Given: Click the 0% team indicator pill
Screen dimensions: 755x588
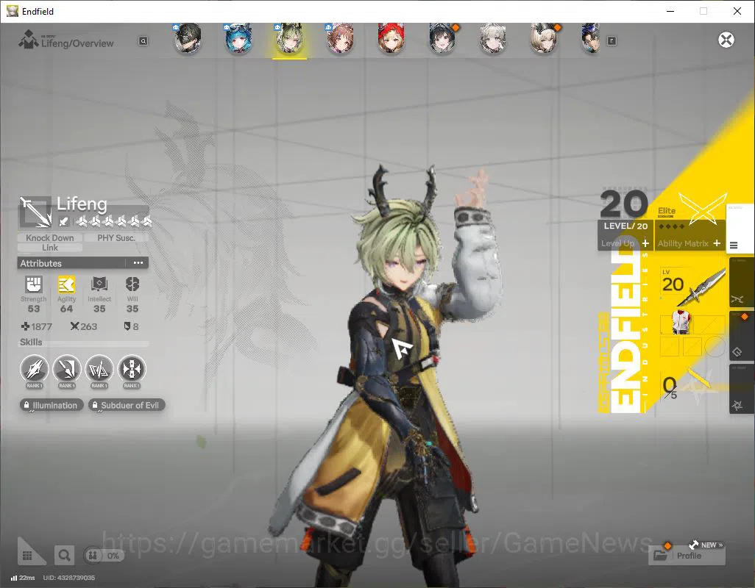Looking at the screenshot, I should pyautogui.click(x=104, y=556).
